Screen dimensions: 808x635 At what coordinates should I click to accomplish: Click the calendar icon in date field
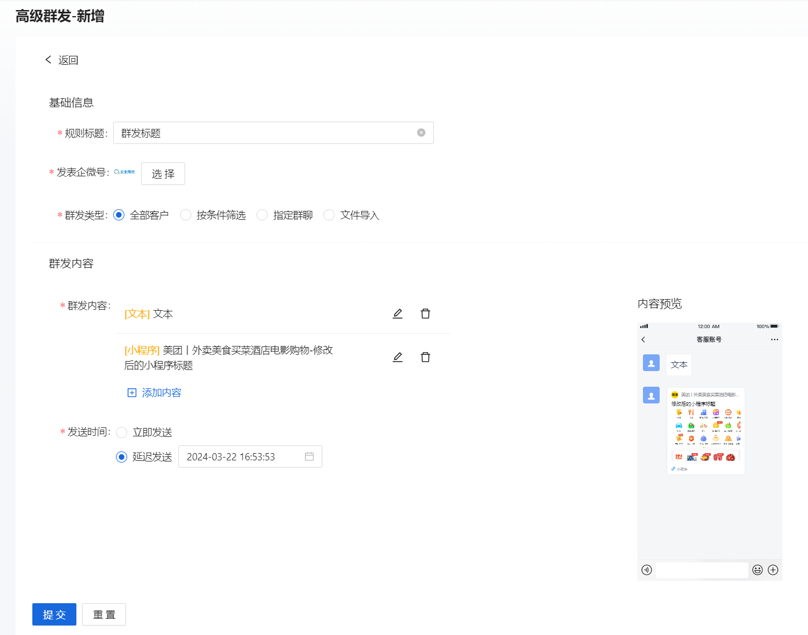[309, 456]
